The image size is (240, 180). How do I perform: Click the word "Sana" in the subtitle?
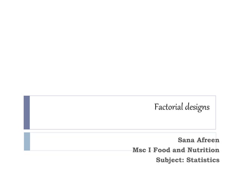click(x=186, y=140)
